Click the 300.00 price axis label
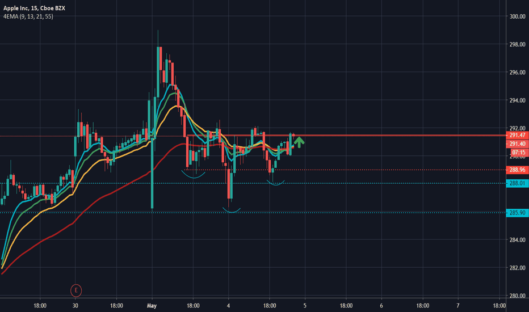 click(517, 16)
